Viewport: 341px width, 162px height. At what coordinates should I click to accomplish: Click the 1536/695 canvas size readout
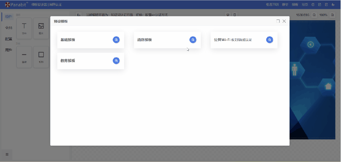pos(303,15)
